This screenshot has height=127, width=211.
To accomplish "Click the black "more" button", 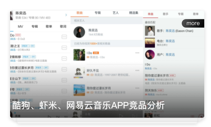I will (x=193, y=23).
